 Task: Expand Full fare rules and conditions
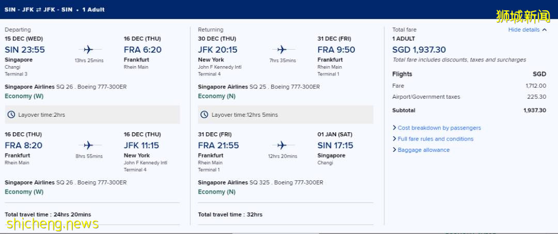pos(435,139)
